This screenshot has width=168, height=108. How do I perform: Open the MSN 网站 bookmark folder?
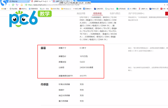click(55, 9)
